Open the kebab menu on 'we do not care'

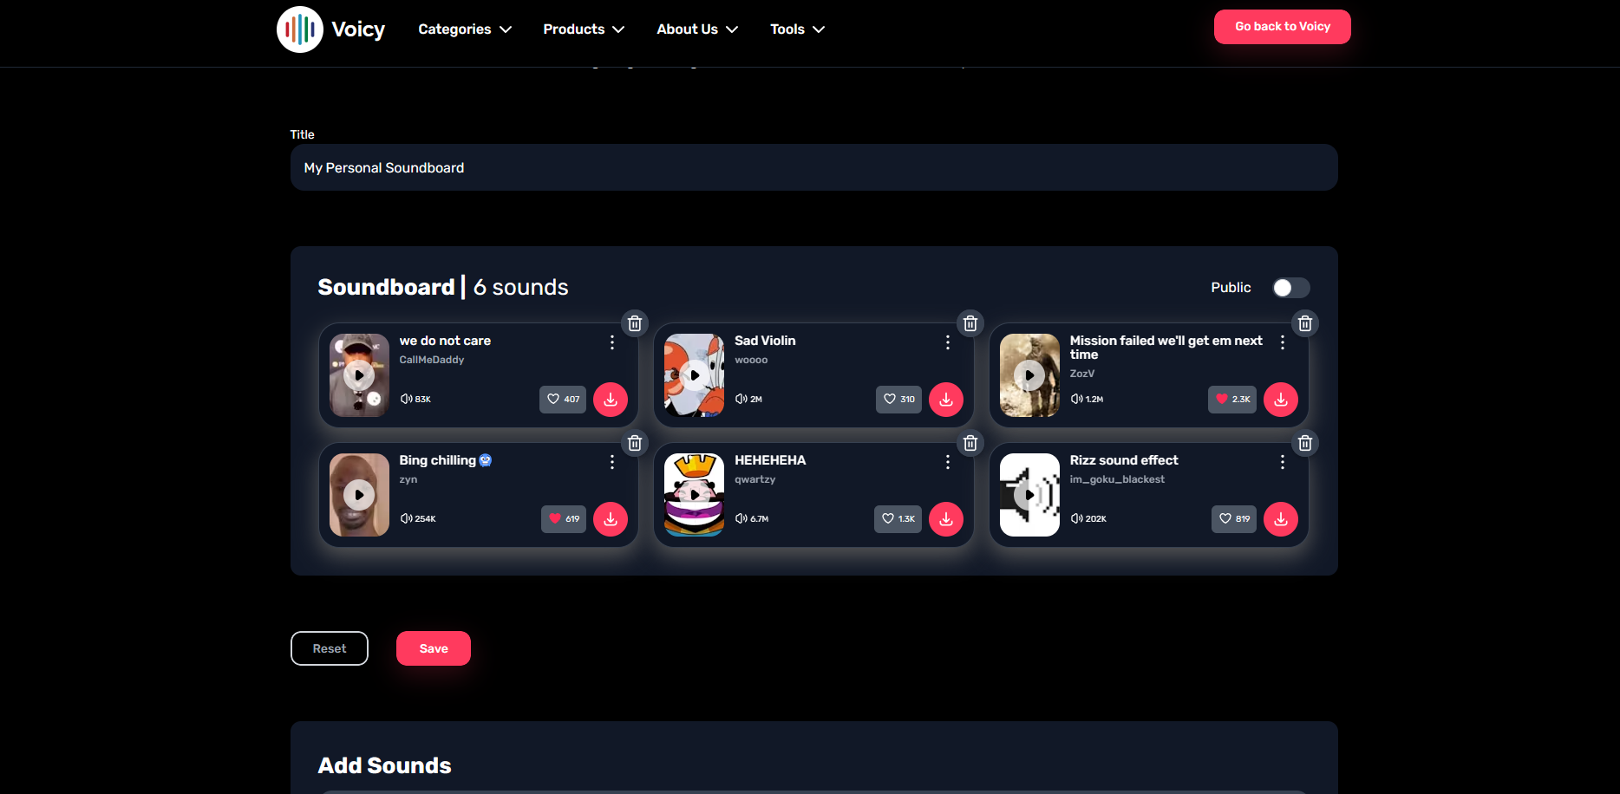click(611, 342)
